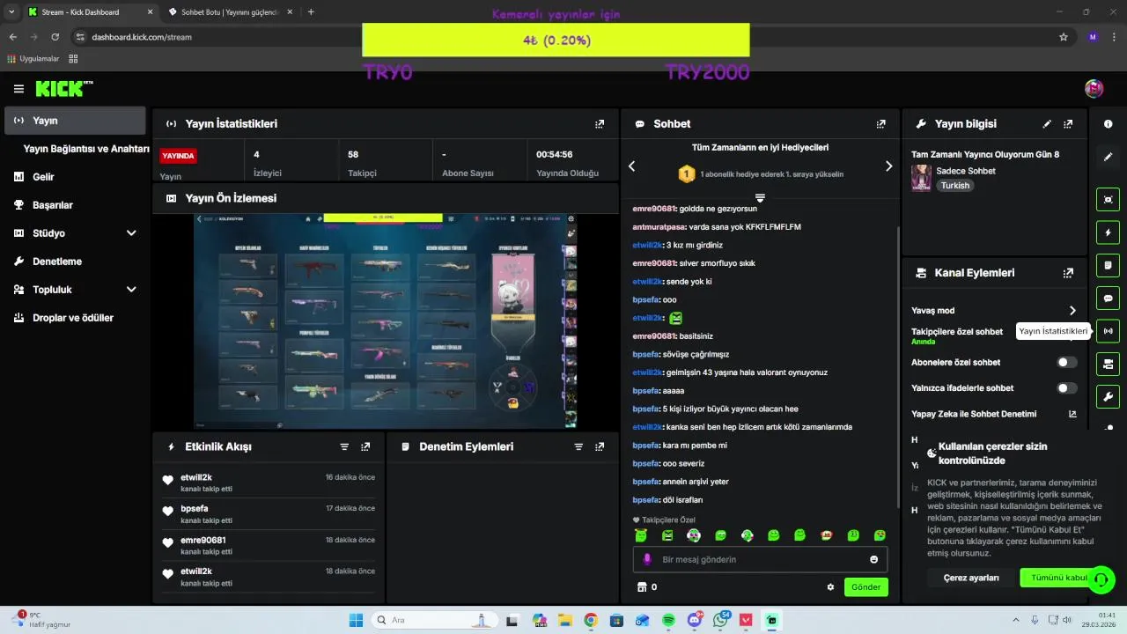
Task: Open antmuratpasa username in chat
Action: point(659,227)
